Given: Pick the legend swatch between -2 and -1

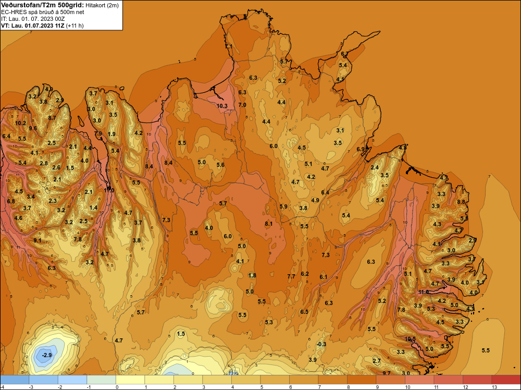Looking at the screenshot, I should point(72,380).
